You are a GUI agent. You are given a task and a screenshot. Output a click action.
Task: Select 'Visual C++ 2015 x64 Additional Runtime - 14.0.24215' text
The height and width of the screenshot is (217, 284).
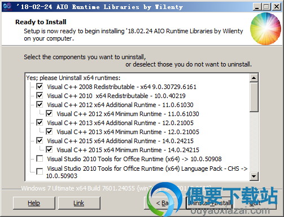[x=120, y=141]
